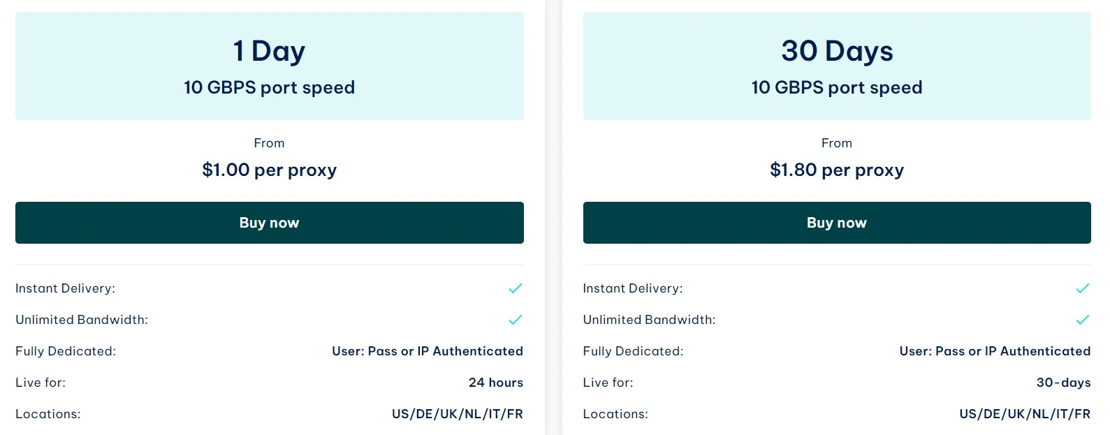Click Instant Delivery checkmark in 1 Day plan
1110x435 pixels.
tap(515, 288)
